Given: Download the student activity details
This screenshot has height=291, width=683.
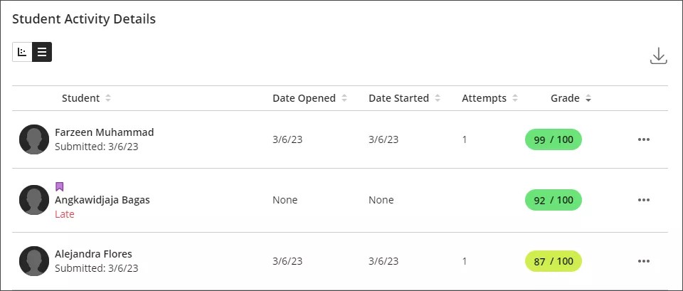Looking at the screenshot, I should point(658,56).
